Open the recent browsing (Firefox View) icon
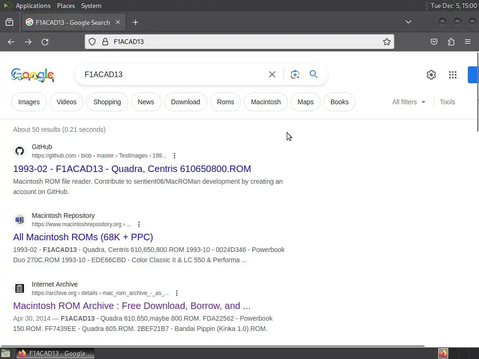 (9, 22)
